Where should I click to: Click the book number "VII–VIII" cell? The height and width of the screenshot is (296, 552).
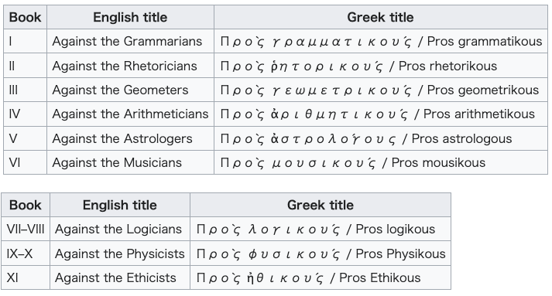[26, 229]
